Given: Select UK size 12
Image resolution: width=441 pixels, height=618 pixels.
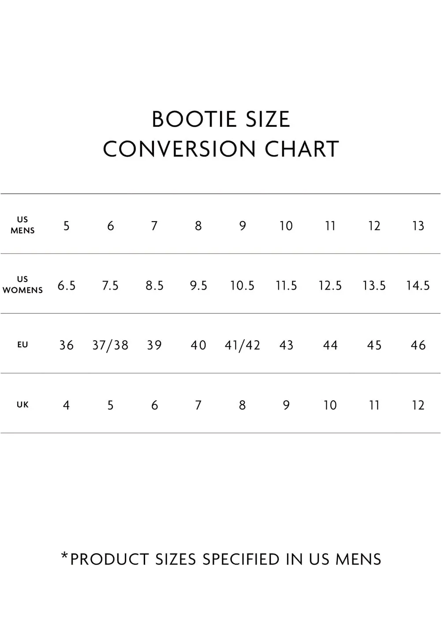Looking at the screenshot, I should pyautogui.click(x=418, y=405).
